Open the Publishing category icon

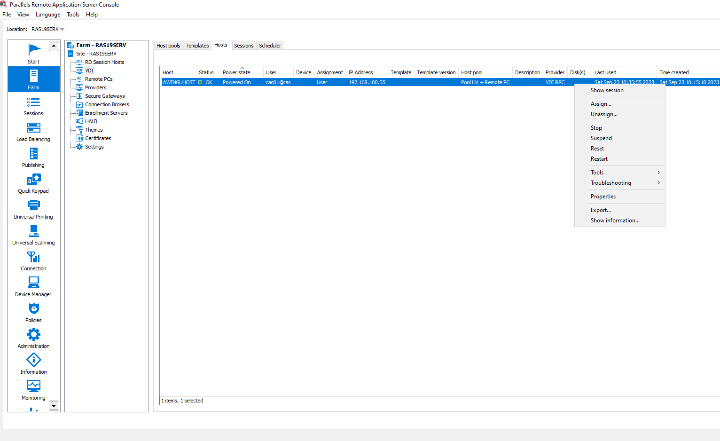coord(33,153)
